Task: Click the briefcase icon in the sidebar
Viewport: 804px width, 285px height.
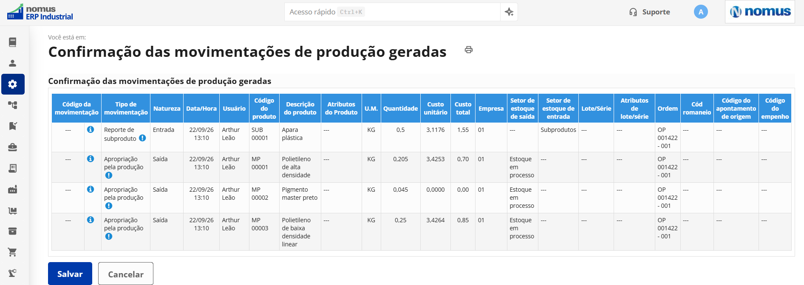Action: (x=13, y=147)
